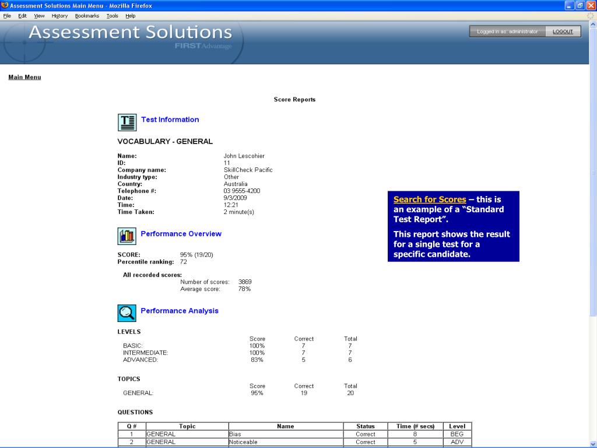This screenshot has width=597, height=448.
Task: Click the "INTERMEDIATE:" level label
Action: click(145, 353)
